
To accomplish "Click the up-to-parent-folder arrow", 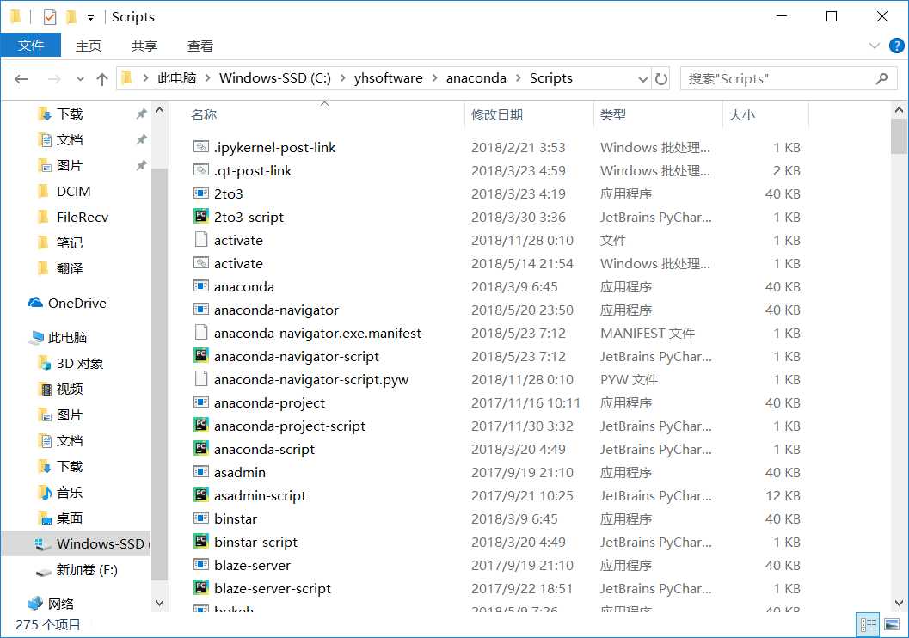I will 102,78.
